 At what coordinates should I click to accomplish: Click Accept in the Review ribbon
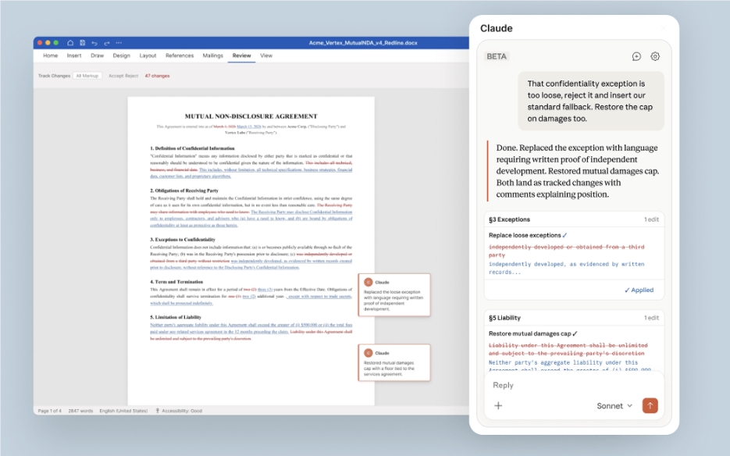[116, 75]
